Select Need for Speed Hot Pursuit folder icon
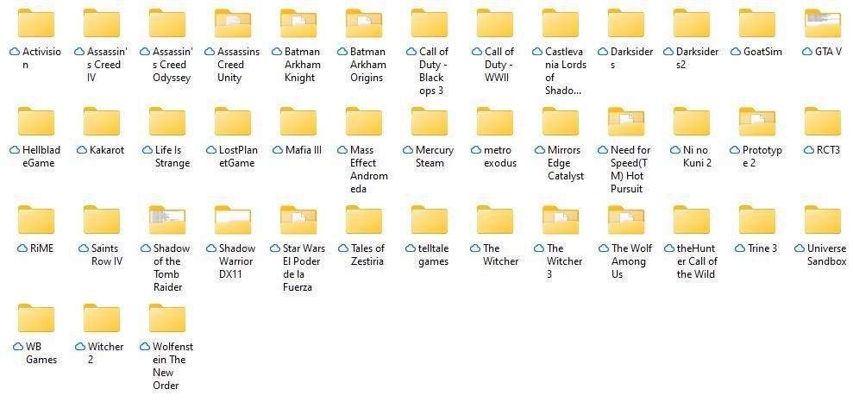Screen dimensions: 853x402 pyautogui.click(x=626, y=122)
